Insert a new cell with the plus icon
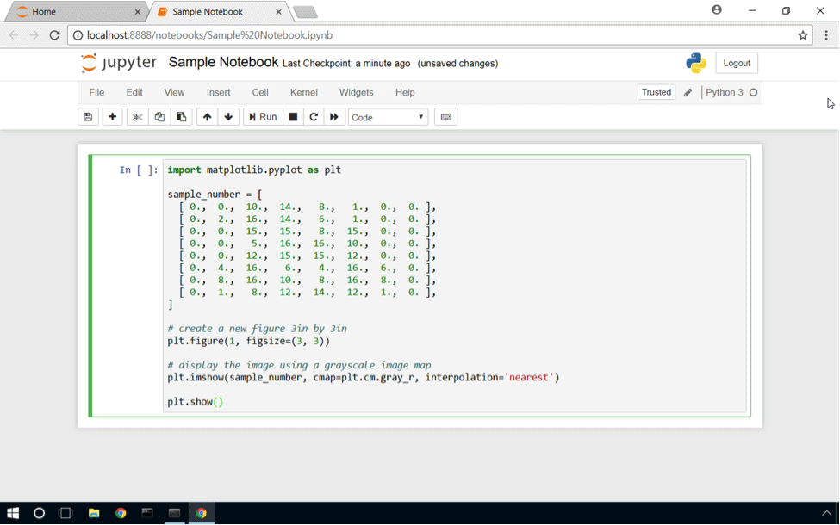The height and width of the screenshot is (525, 840). pyautogui.click(x=112, y=116)
